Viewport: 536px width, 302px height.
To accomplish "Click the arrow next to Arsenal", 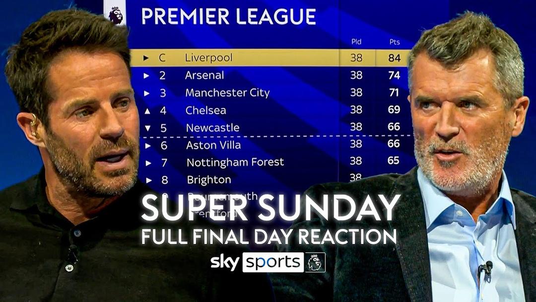I will point(146,75).
